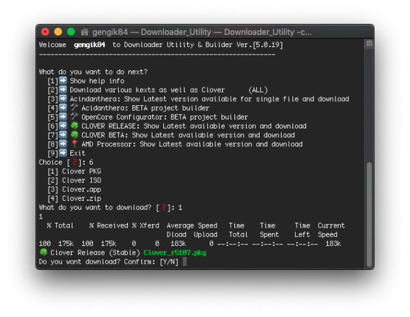Viewport: 410px width, 317px height.
Task: Click the red question mark in download prompt
Action: [164, 207]
